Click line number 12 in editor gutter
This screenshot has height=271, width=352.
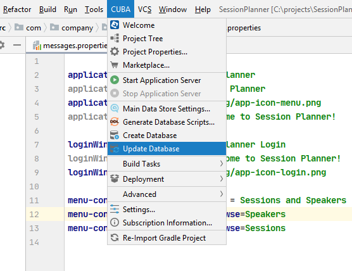[34, 214]
